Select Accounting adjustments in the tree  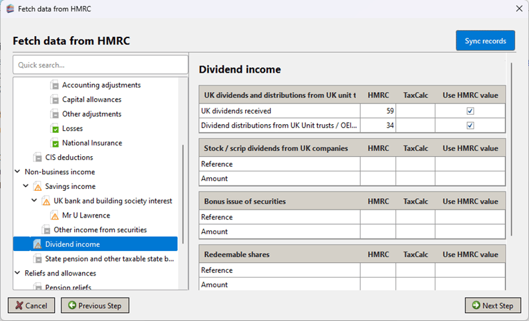[x=102, y=85]
